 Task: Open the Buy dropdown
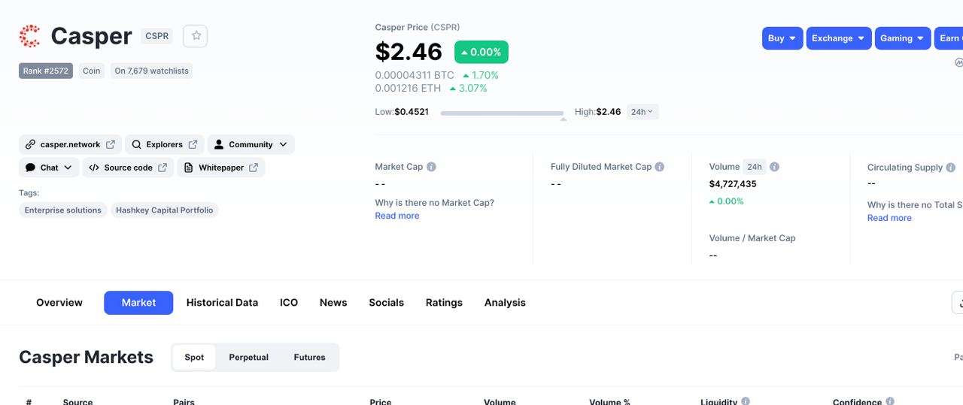[782, 38]
